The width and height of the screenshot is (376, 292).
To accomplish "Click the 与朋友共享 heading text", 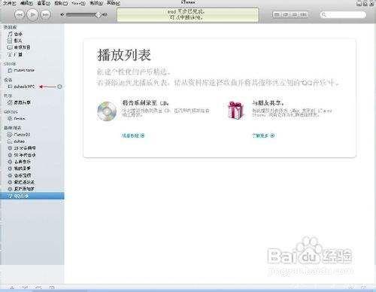I will (268, 102).
